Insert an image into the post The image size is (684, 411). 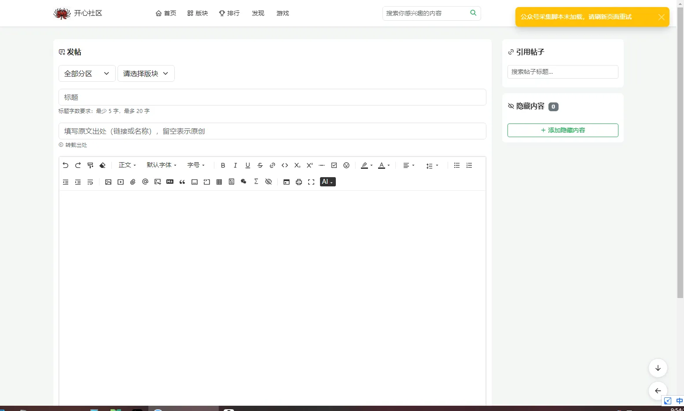(108, 182)
